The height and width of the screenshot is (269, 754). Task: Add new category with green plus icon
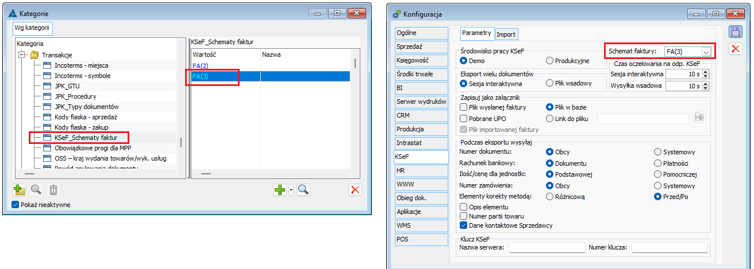(x=19, y=189)
